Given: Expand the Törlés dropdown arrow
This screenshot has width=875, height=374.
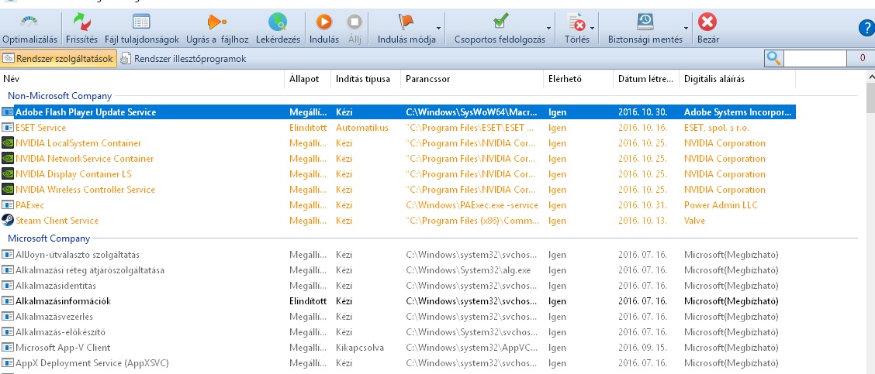Looking at the screenshot, I should tap(592, 28).
